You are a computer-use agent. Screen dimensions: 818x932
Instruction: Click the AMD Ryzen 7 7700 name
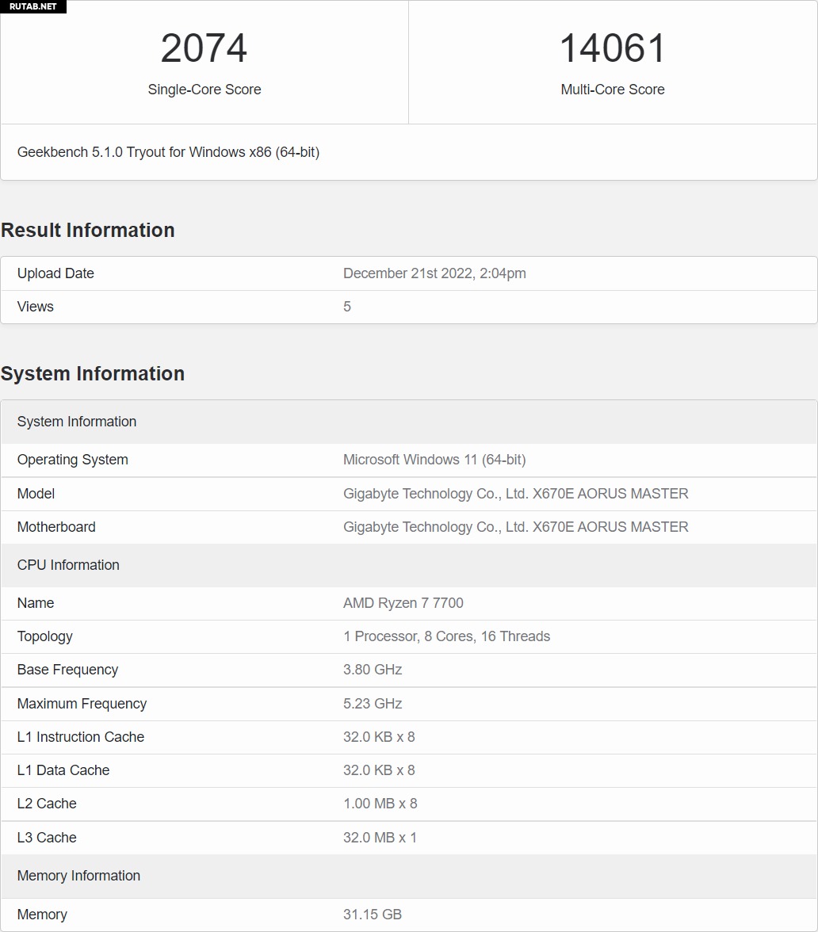point(403,603)
